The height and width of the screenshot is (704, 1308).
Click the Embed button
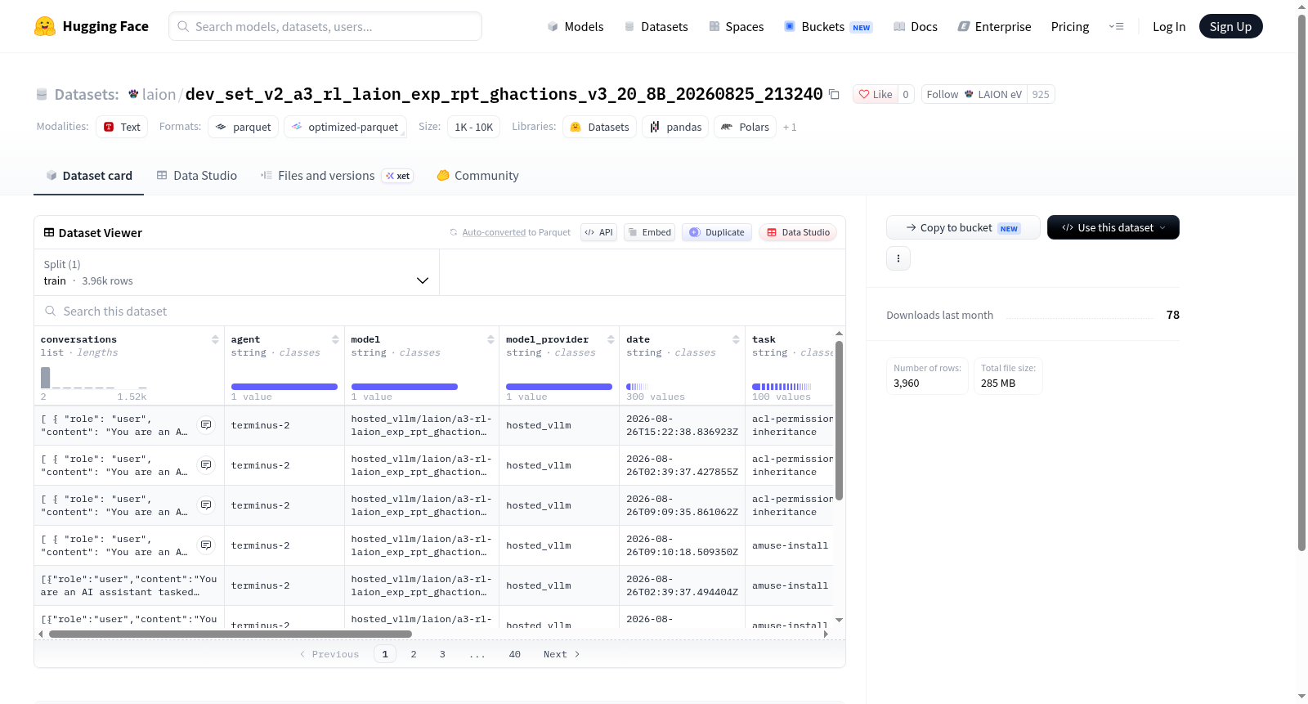[649, 232]
